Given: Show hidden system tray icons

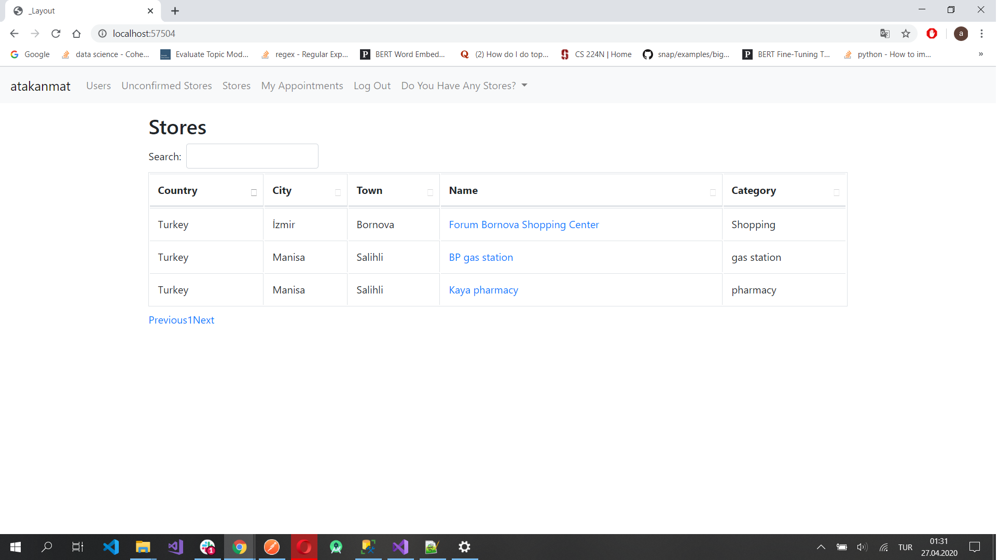Looking at the screenshot, I should (x=822, y=547).
